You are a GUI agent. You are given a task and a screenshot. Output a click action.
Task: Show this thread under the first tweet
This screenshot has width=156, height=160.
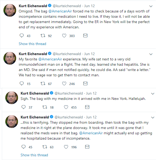pos(32,44)
